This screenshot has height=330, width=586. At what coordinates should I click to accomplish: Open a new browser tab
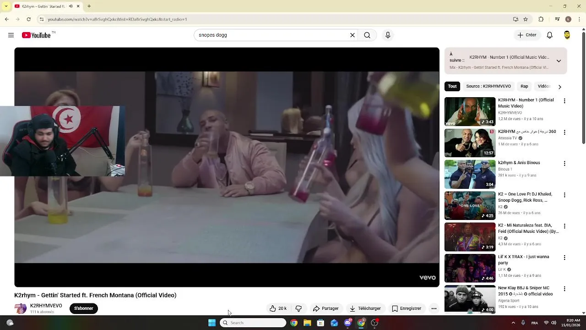[x=89, y=6]
